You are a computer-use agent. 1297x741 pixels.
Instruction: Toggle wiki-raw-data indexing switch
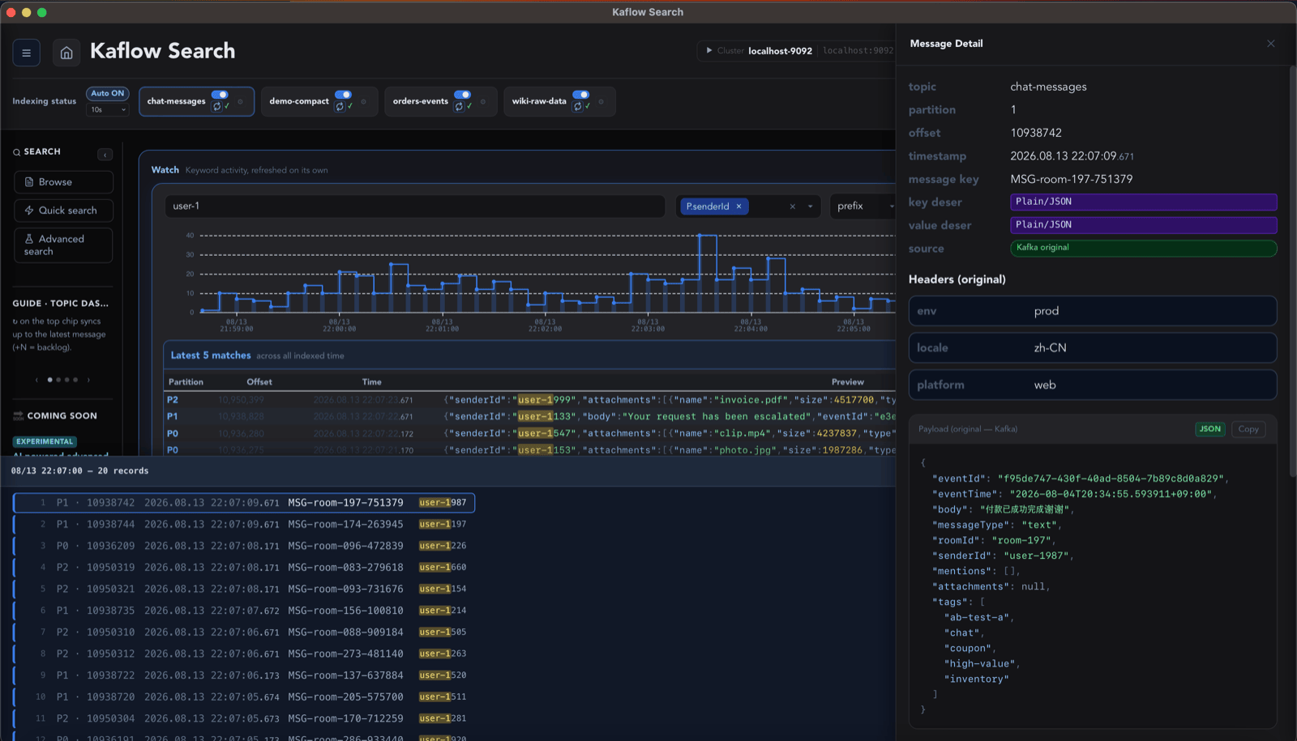coord(581,94)
